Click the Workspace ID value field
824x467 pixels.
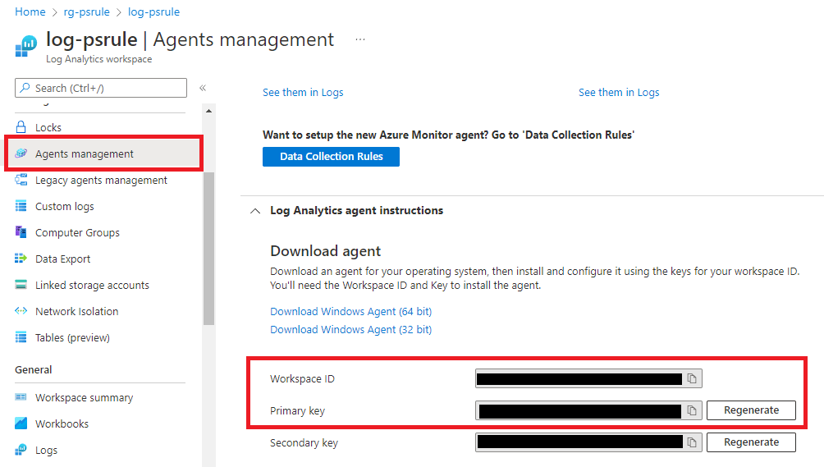pyautogui.click(x=588, y=378)
